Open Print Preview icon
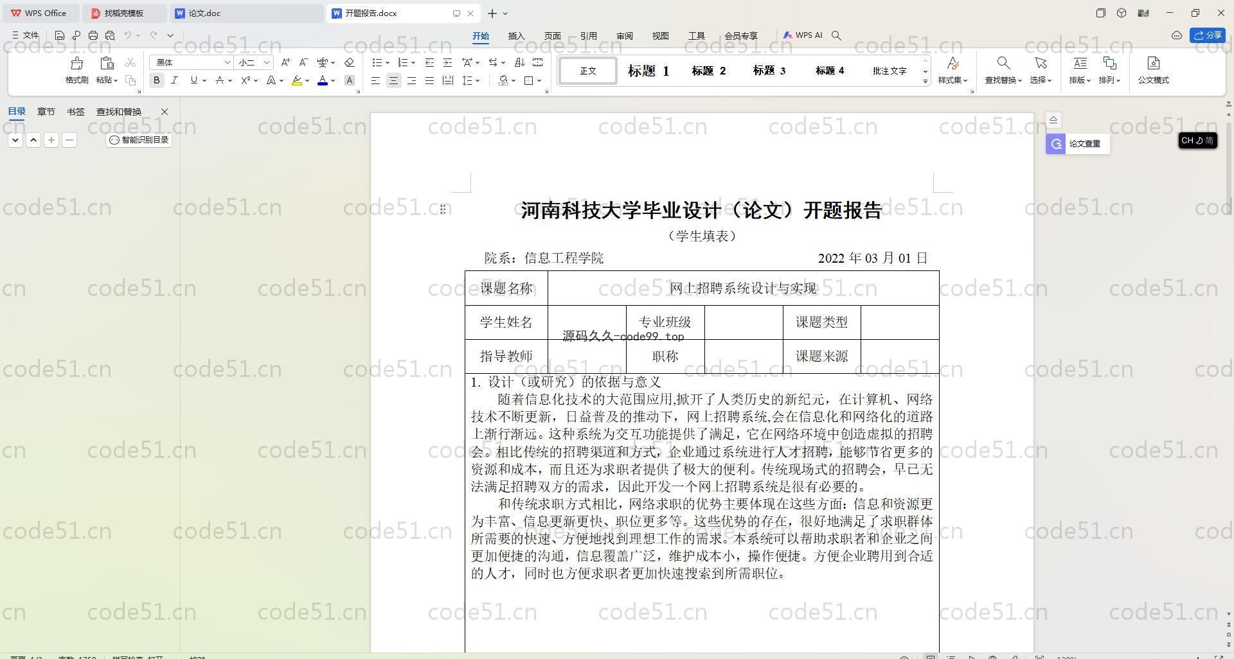Viewport: 1234px width, 659px height. tap(110, 35)
